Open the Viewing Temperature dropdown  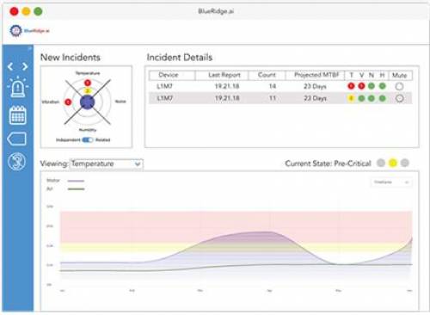tap(107, 164)
